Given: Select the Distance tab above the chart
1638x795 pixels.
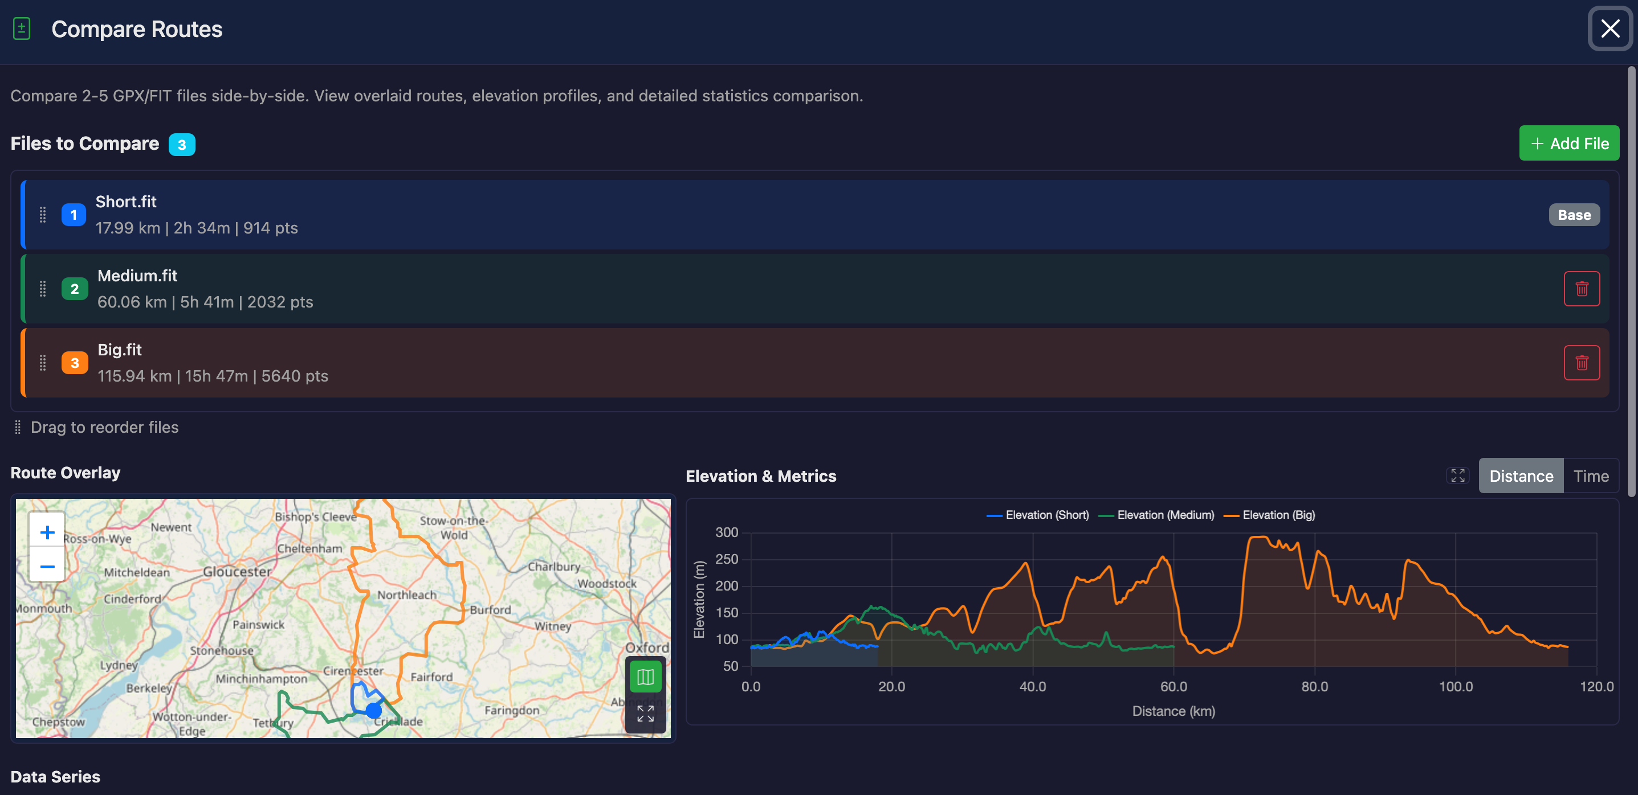Looking at the screenshot, I should (1521, 476).
